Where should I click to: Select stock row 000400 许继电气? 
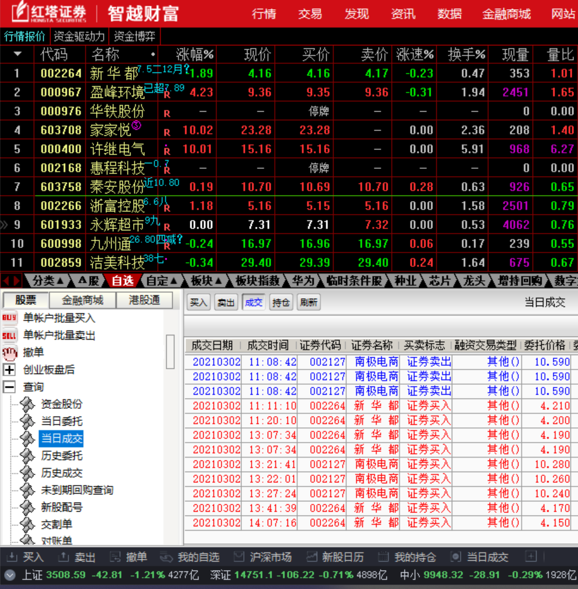point(289,149)
